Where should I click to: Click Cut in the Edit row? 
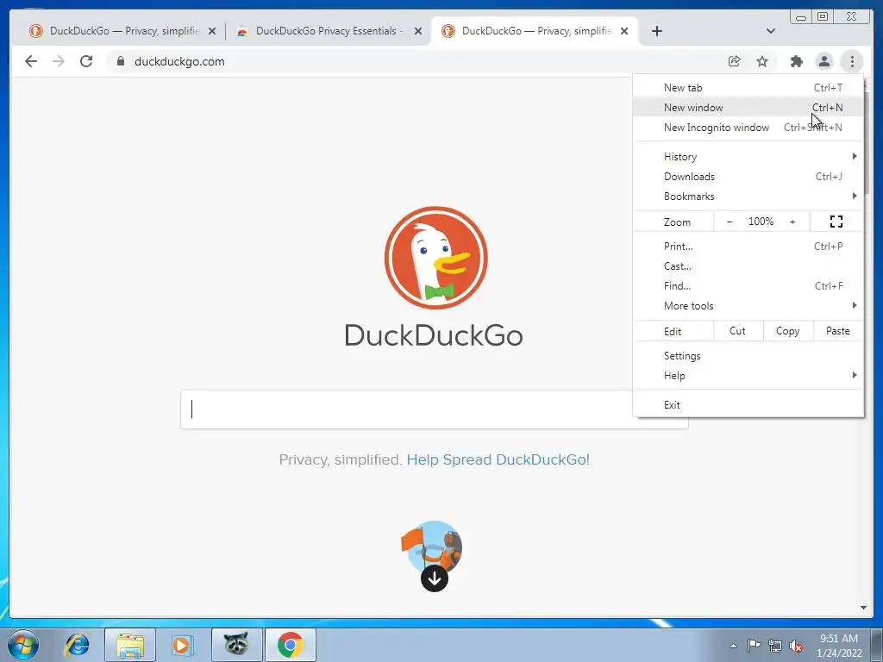[x=738, y=331]
